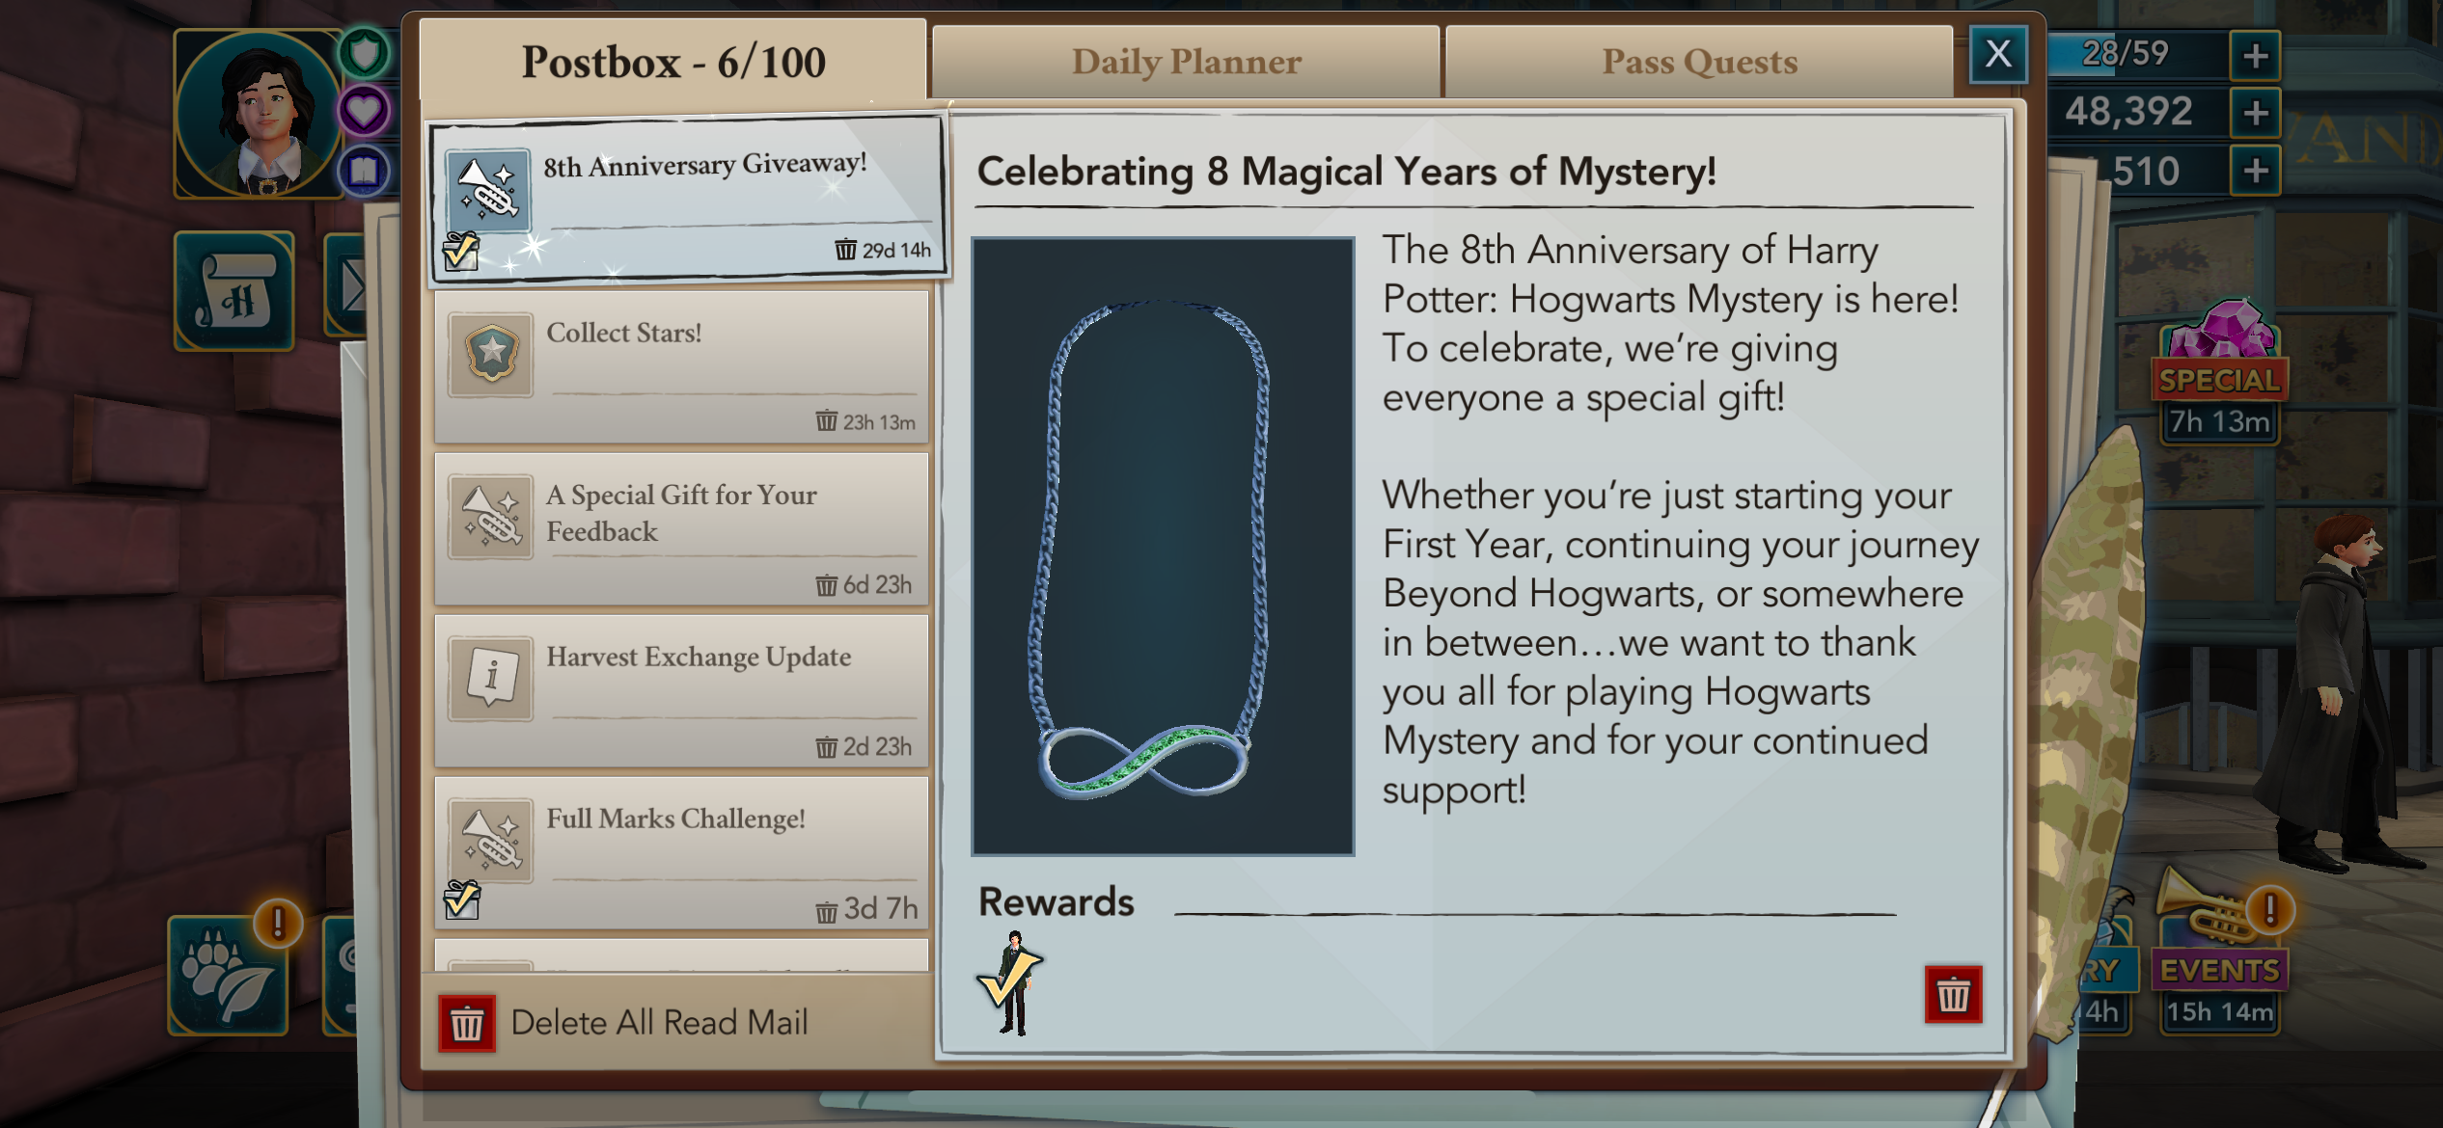
Task: Open the Daily Planner tab
Action: pos(1186,63)
